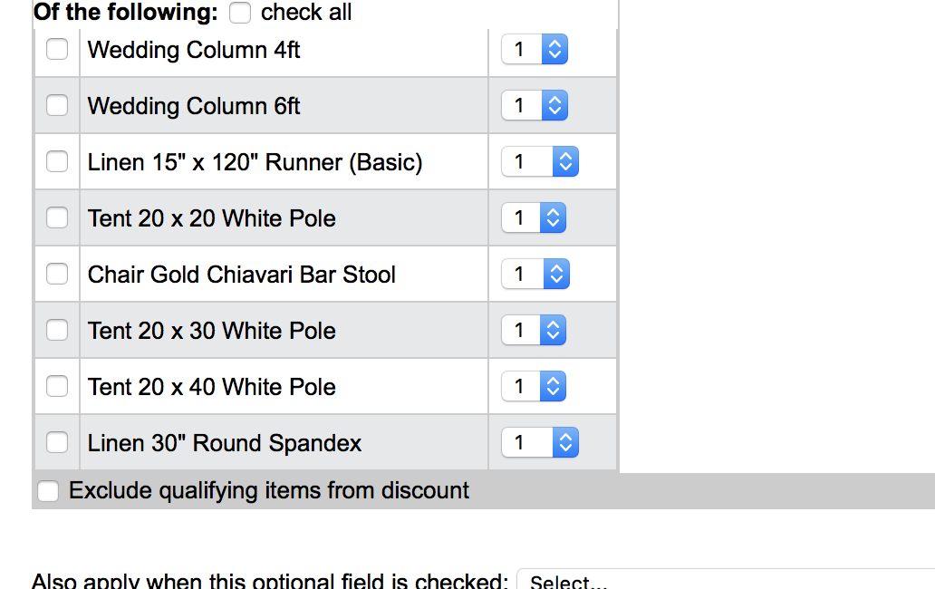
Task: Open the optional field 'Select...' dropdown
Action: pos(725,581)
